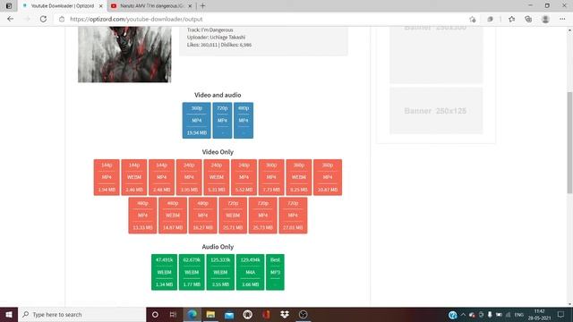Image resolution: width=573 pixels, height=322 pixels.
Task: Download video-only 240p MP4 5.52 MB
Action: [x=244, y=177]
